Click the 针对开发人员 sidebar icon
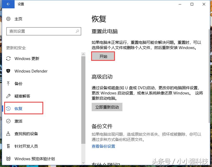212x167 pixels. click(8, 146)
